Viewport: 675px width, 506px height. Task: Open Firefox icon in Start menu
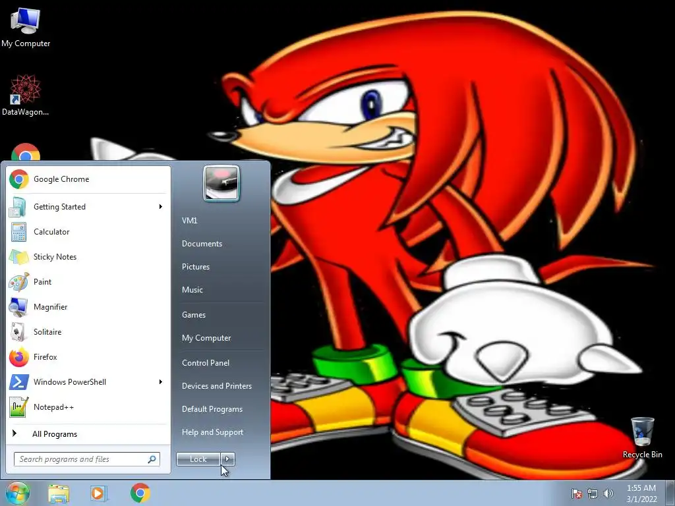(x=19, y=357)
